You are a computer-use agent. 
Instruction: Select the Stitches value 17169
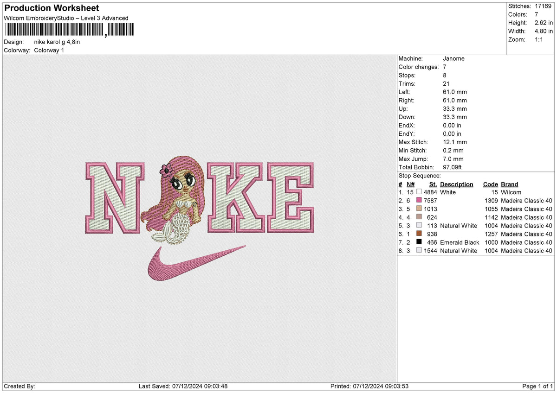(x=544, y=6)
